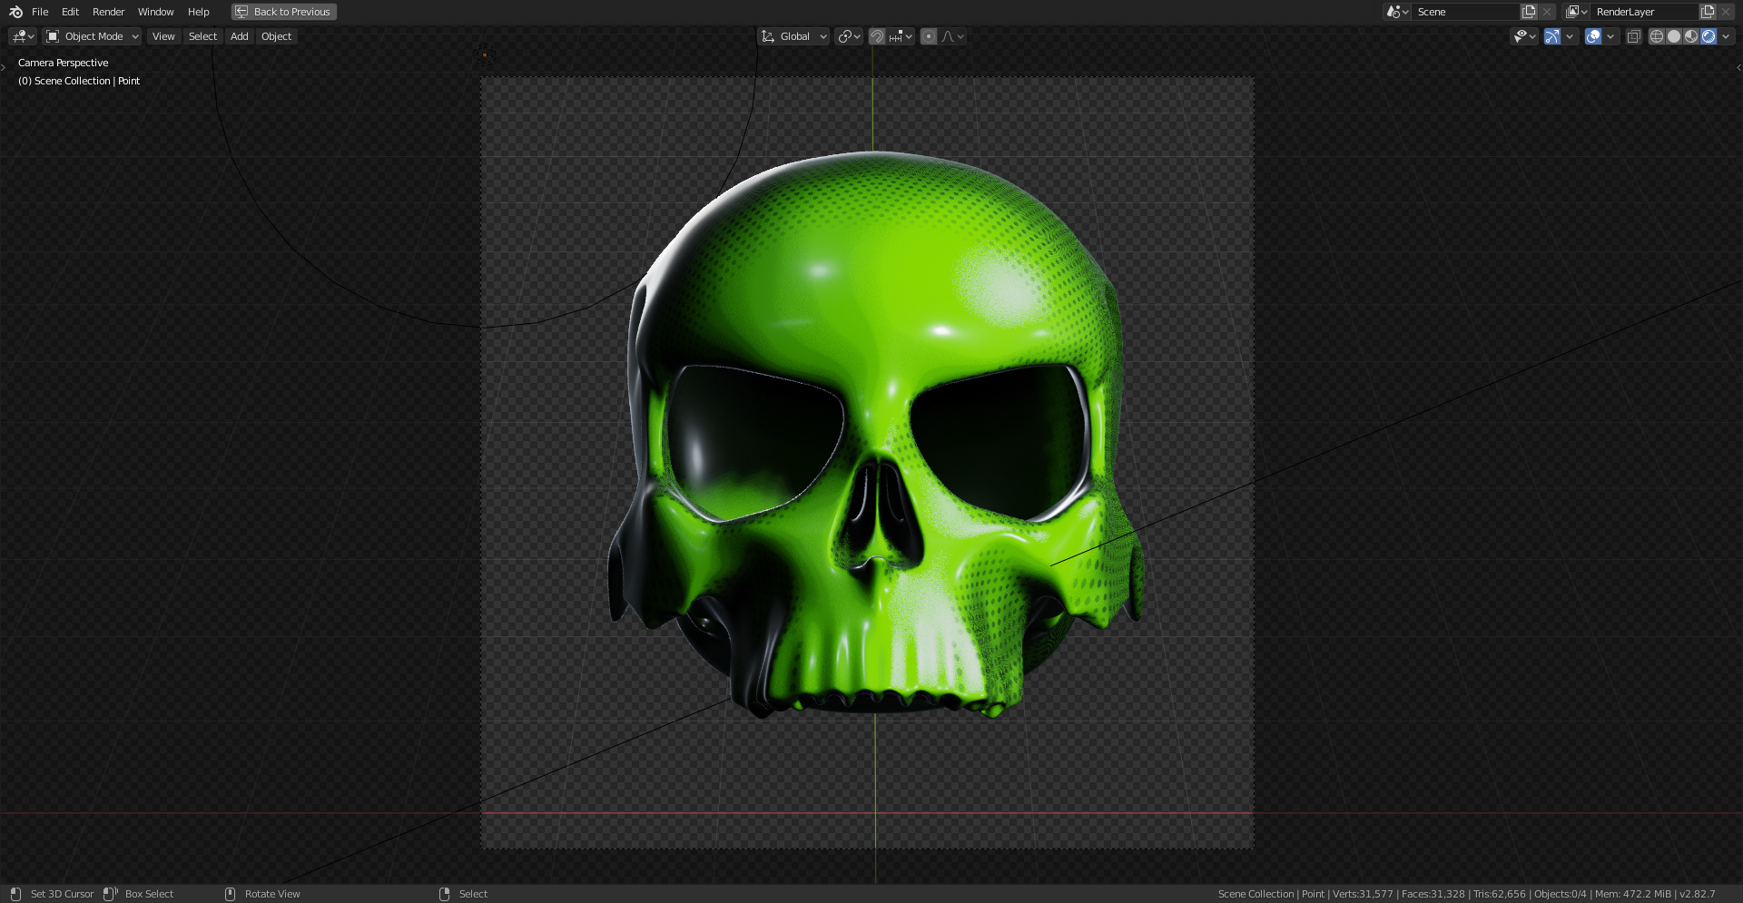This screenshot has height=903, width=1743.
Task: Add a new view layer
Action: tap(1708, 12)
